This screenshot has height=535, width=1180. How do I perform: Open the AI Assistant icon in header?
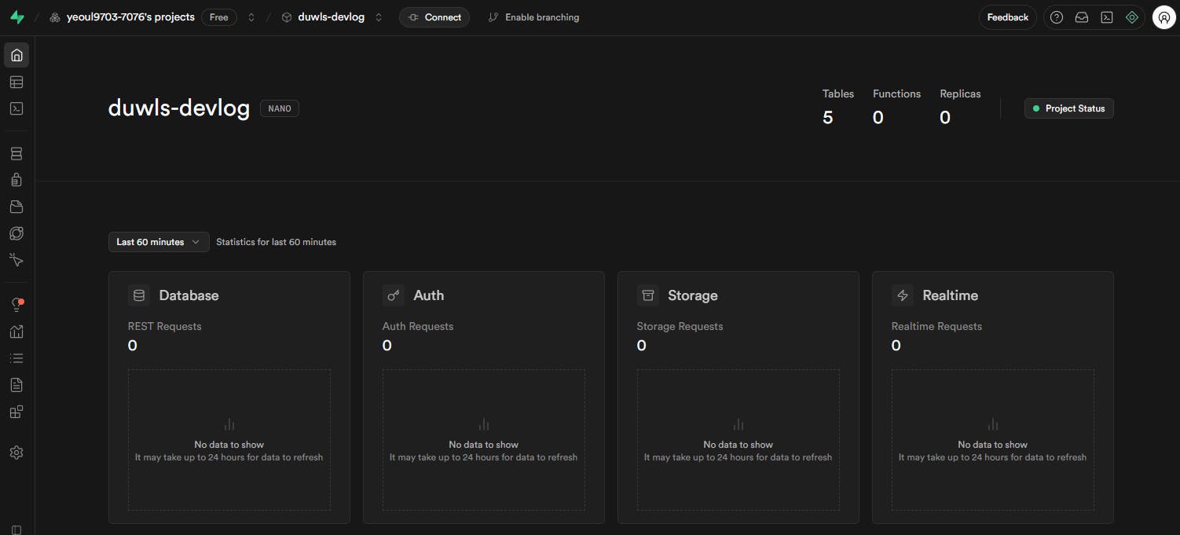click(x=1132, y=17)
